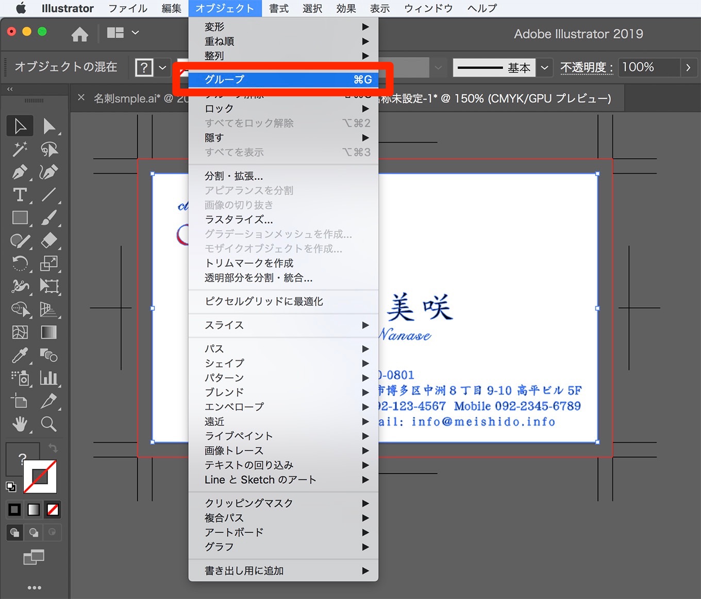Select the Lasso tool

pyautogui.click(x=49, y=149)
